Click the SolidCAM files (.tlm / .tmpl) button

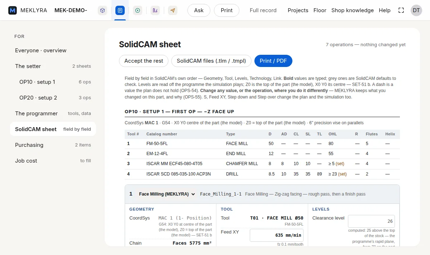pos(211,61)
